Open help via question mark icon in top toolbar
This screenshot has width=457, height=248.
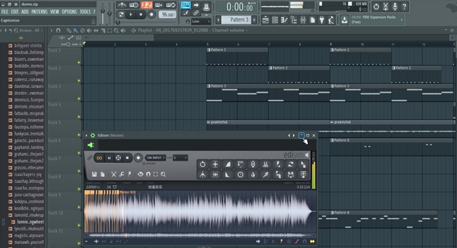(x=405, y=7)
